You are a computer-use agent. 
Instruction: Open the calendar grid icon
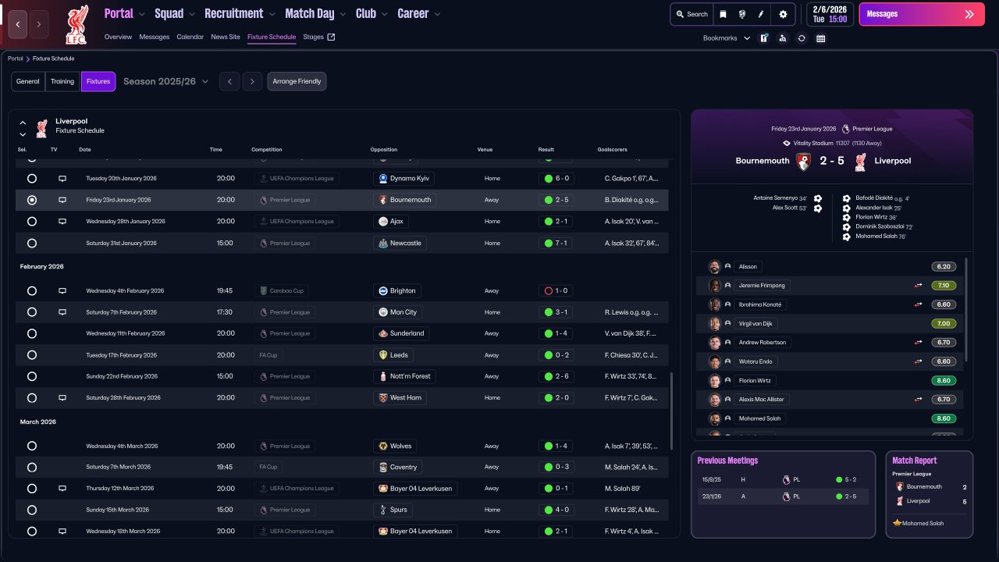coord(820,38)
